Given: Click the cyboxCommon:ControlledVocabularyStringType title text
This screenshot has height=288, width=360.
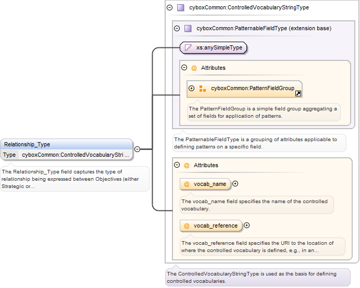Looking at the screenshot, I should pyautogui.click(x=249, y=8).
